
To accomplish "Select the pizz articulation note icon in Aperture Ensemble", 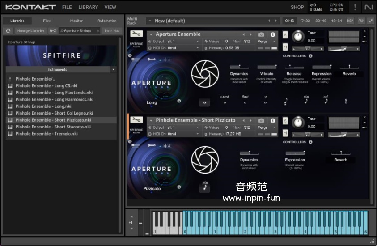I will pos(306,101).
